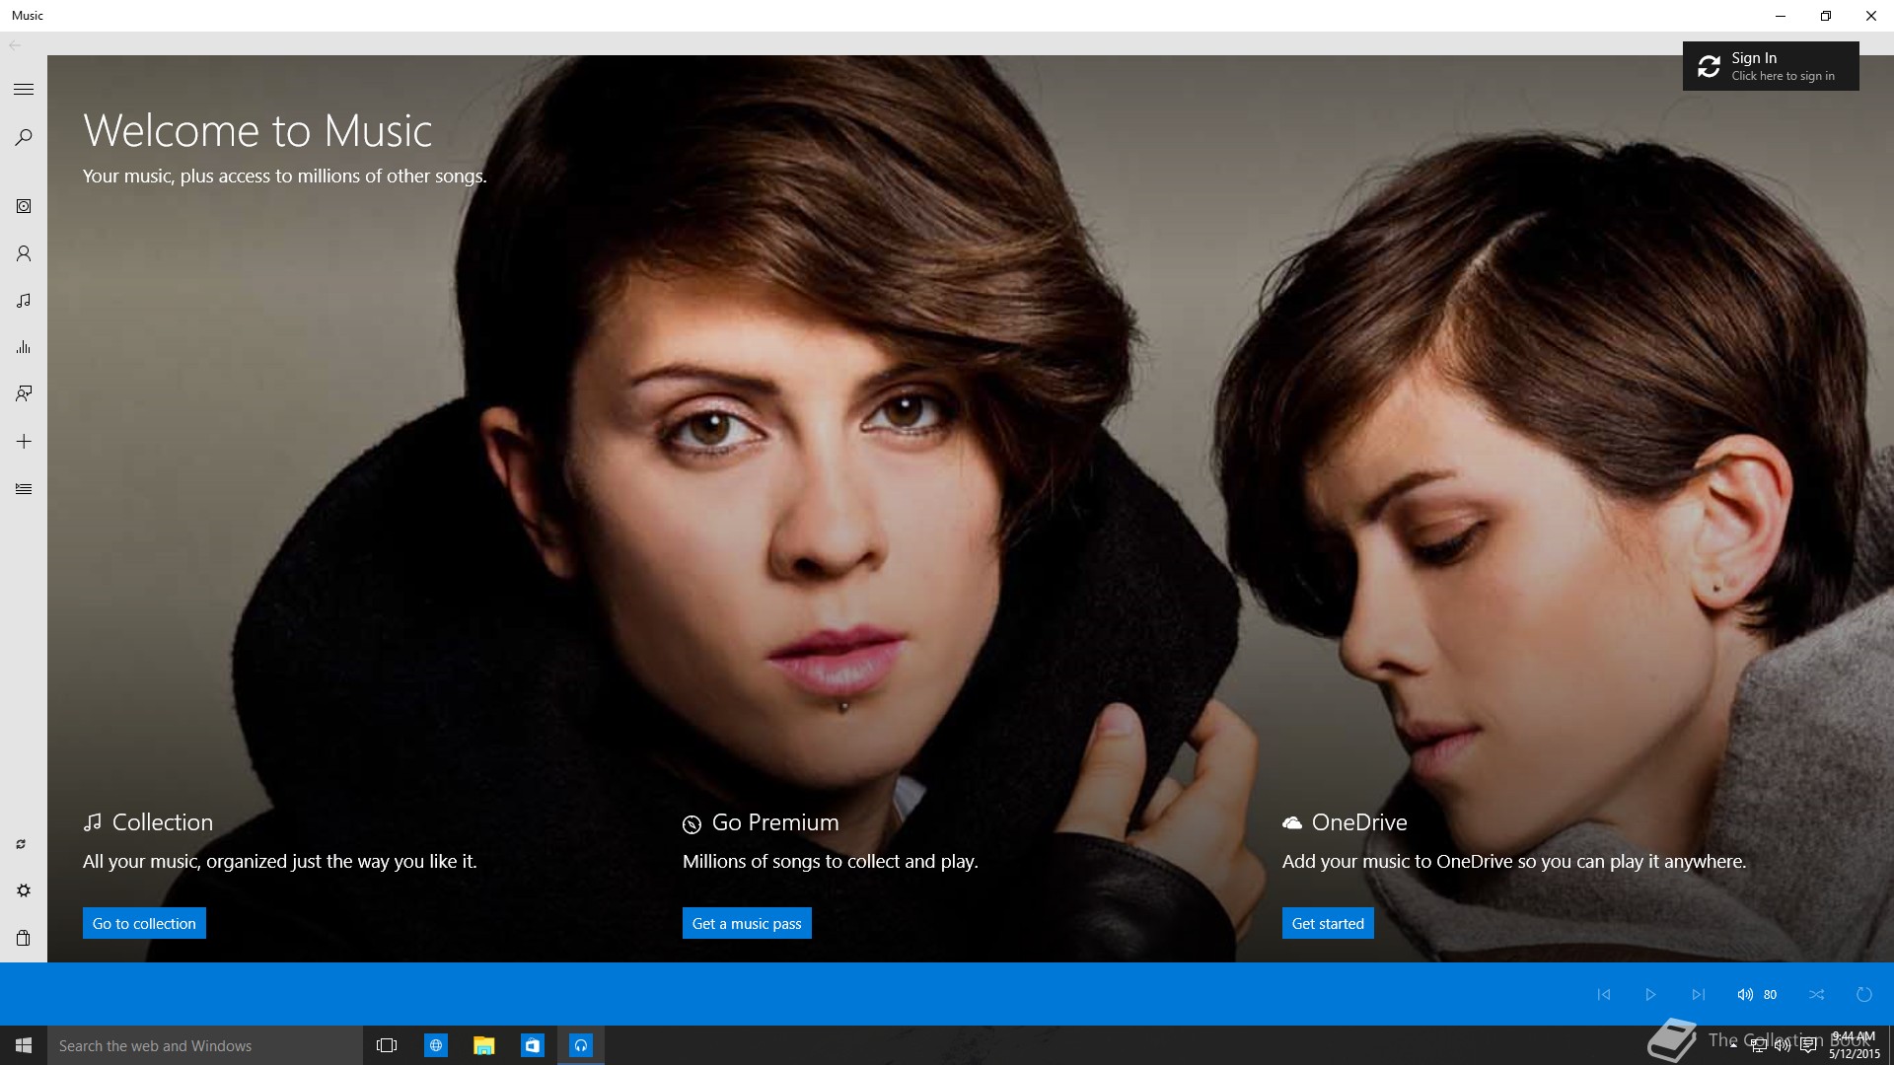Open the Explore bars-chart icon in sidebar
1894x1065 pixels.
tap(24, 347)
